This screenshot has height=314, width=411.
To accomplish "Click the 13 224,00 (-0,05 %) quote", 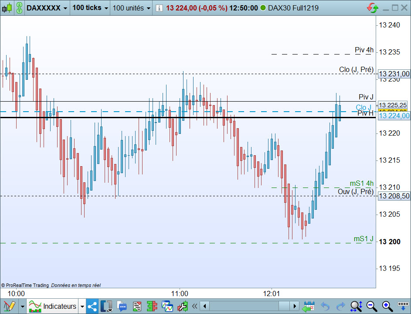I will (x=197, y=8).
